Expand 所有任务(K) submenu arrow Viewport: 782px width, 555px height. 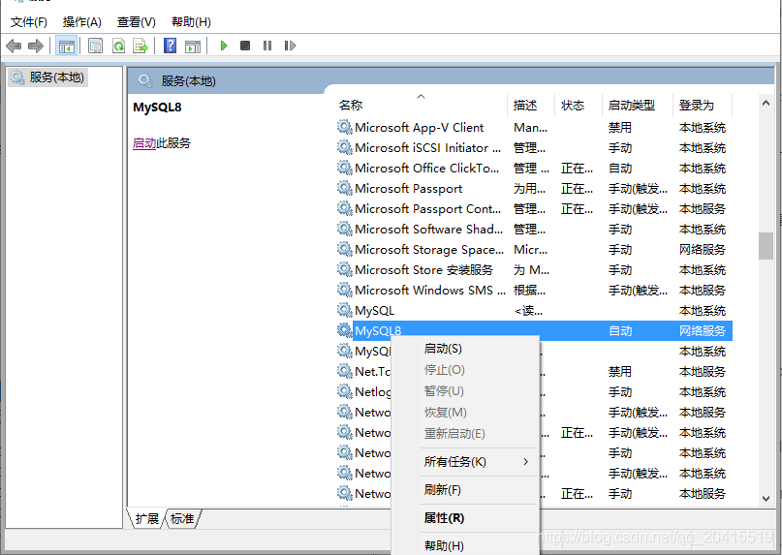click(525, 462)
